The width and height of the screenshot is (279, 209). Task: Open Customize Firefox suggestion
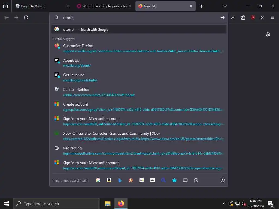pyautogui.click(x=139, y=48)
